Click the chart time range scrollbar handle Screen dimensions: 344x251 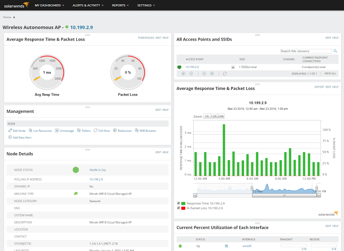pyautogui.click(x=284, y=196)
